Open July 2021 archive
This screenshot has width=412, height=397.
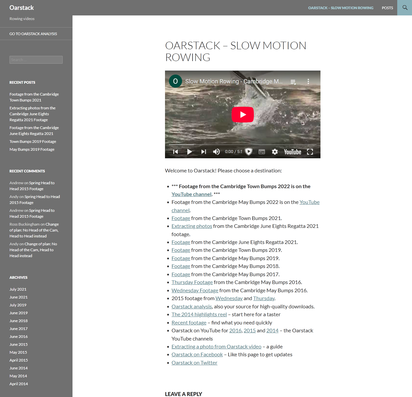point(18,289)
